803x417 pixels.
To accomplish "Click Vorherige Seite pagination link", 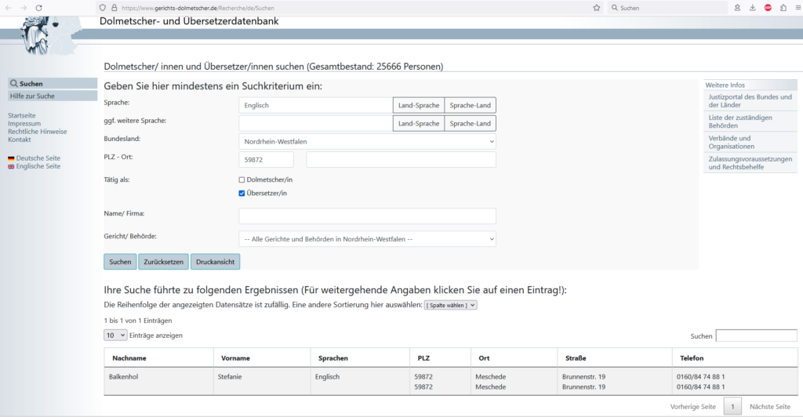I will [x=693, y=407].
